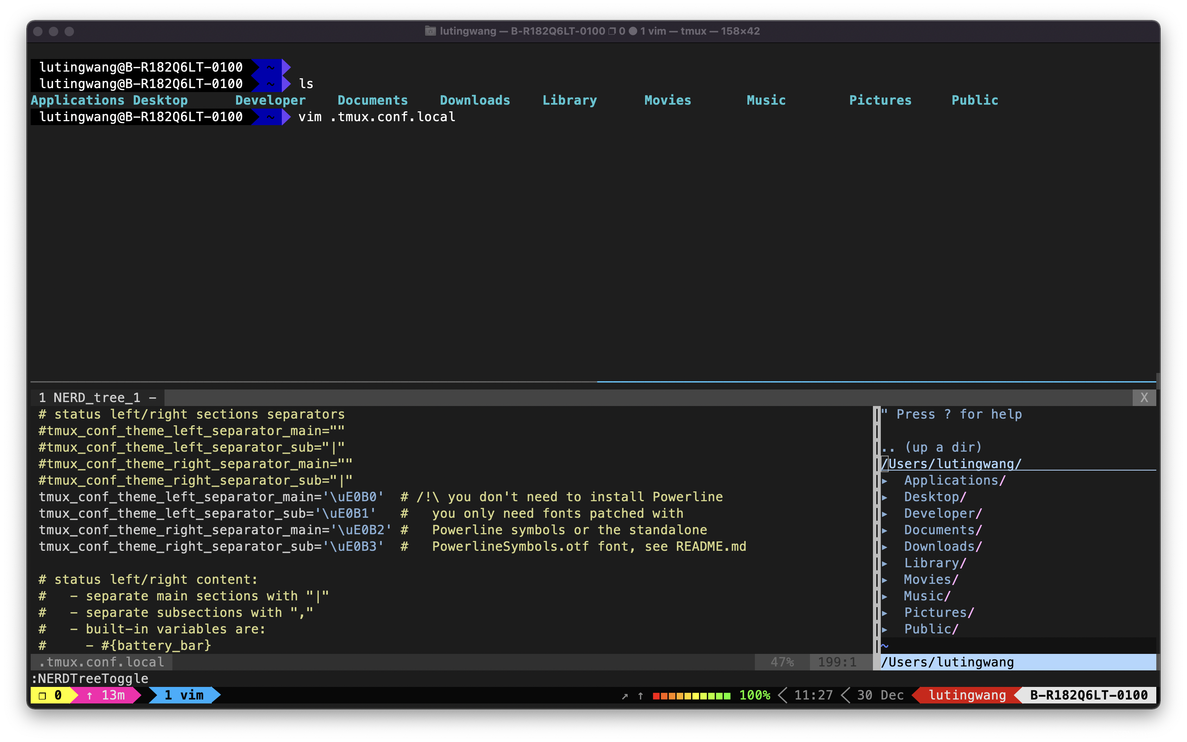The image size is (1187, 742).
Task: Click the X to close the vim tab
Action: coord(1144,397)
